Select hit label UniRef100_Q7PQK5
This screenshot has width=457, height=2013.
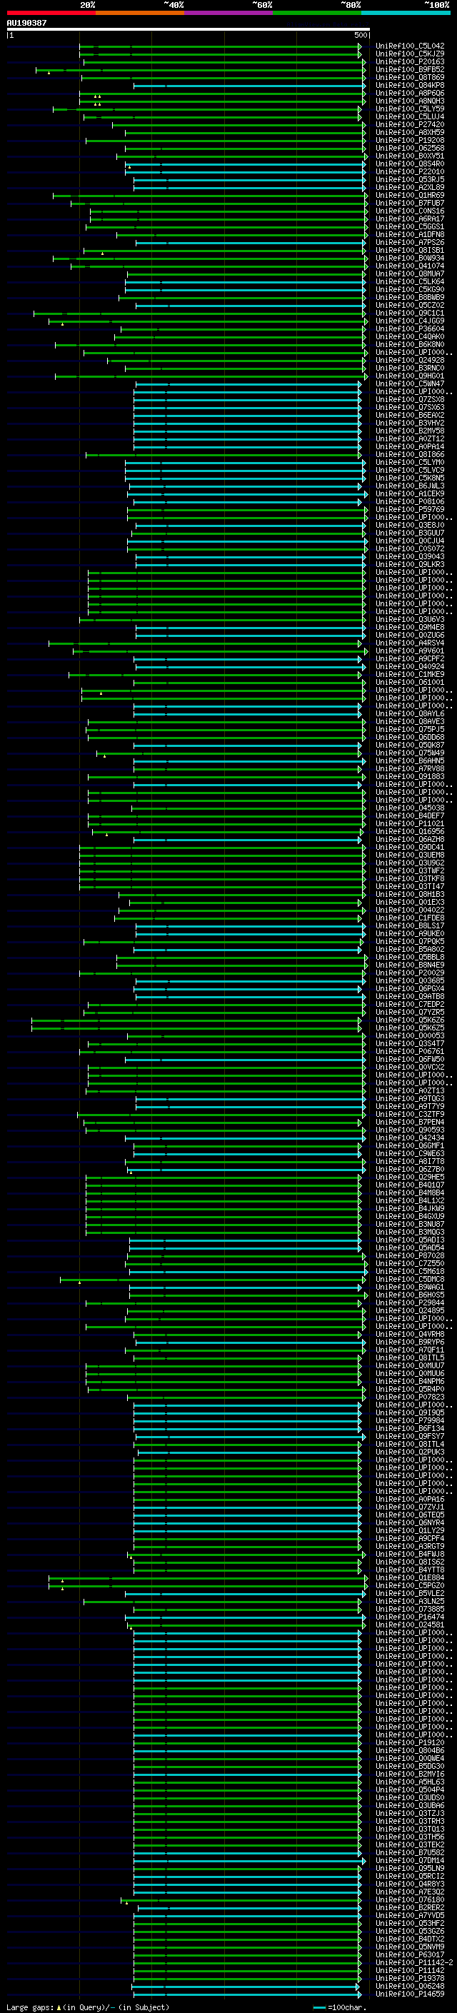[x=410, y=942]
